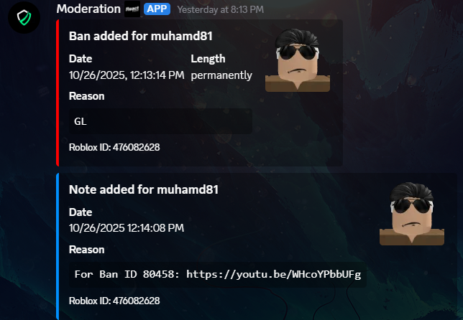The width and height of the screenshot is (463, 320).
Task: Click the red stripe of Ban embed
Action: 58,93
